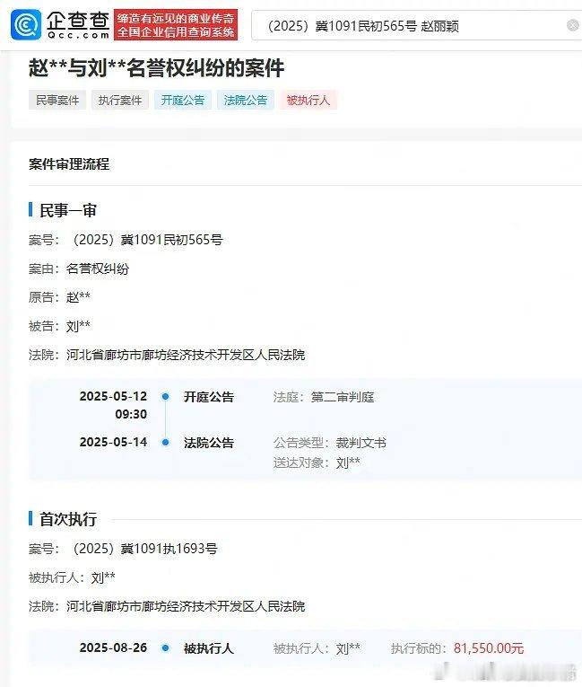The image size is (582, 687).
Task: Select the 民事案件 tag
Action: tap(57, 100)
